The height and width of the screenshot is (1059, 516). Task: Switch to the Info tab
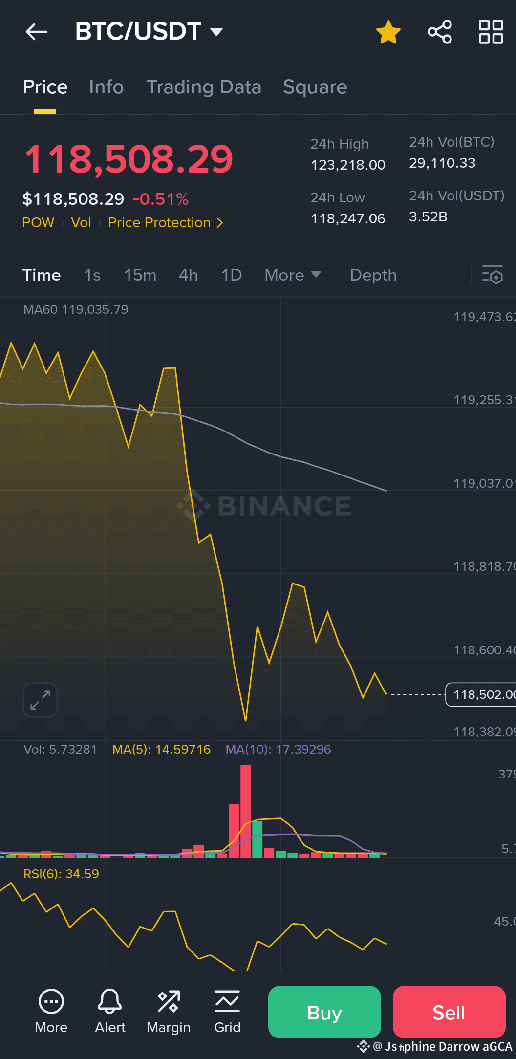[107, 87]
